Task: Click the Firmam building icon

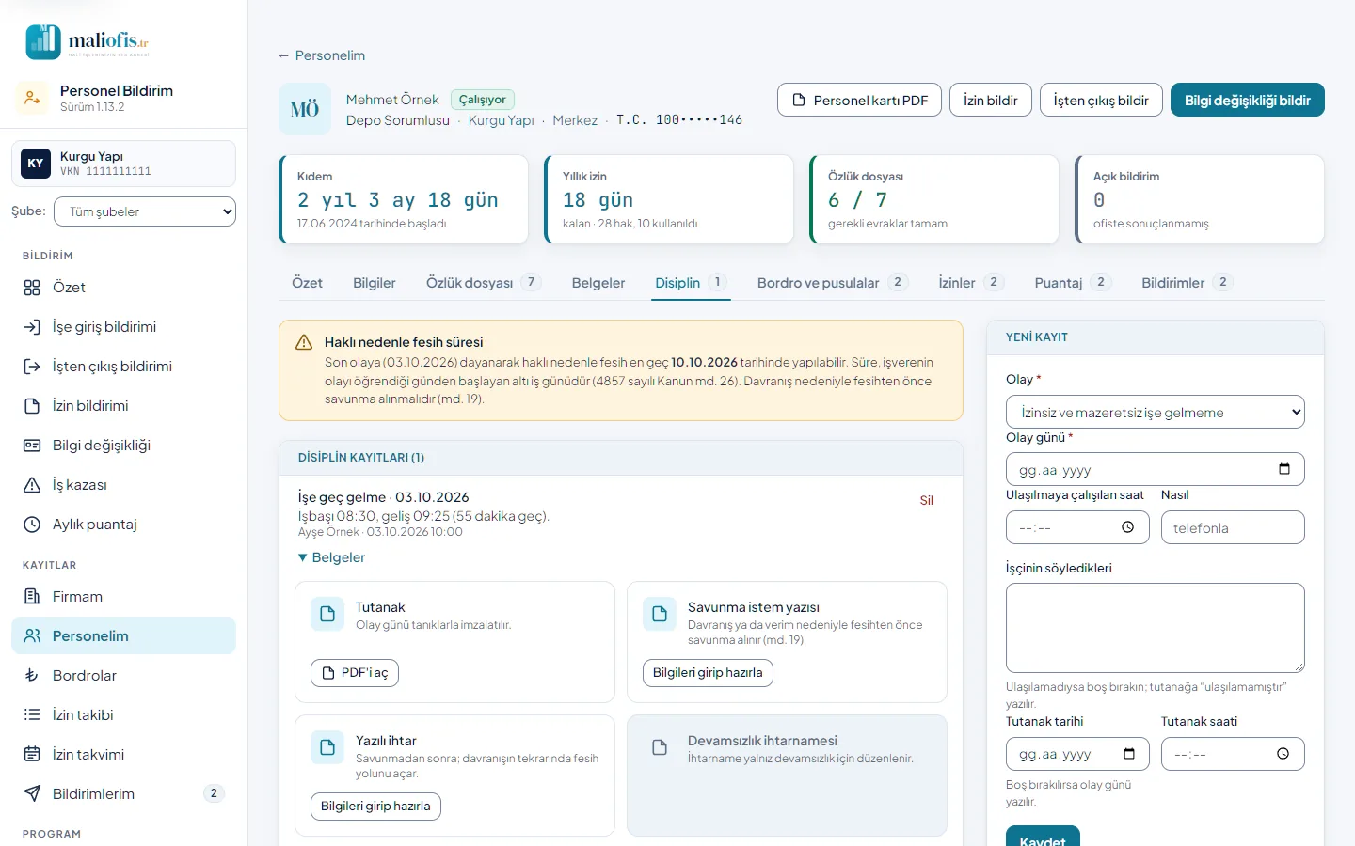Action: [x=32, y=597]
